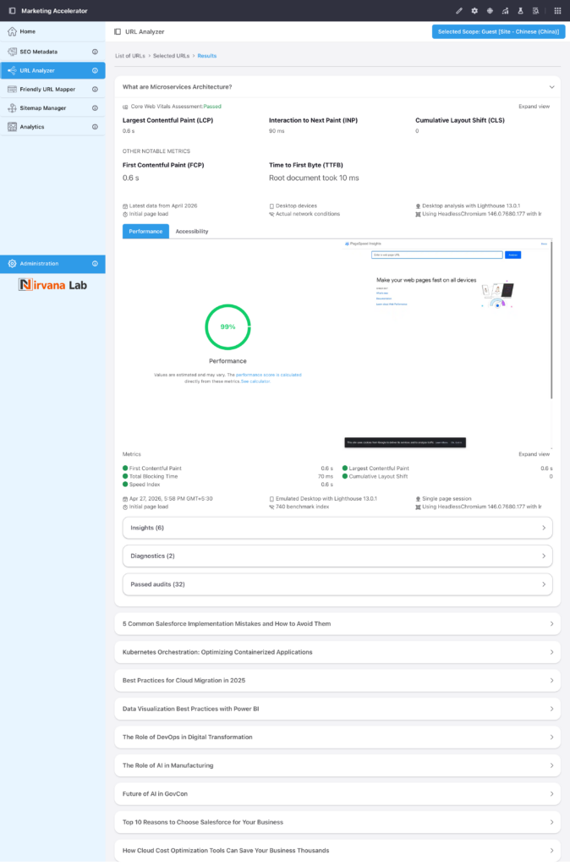Image resolution: width=570 pixels, height=866 pixels.
Task: Click Marketing Accelerator title text
Action: (54, 10)
